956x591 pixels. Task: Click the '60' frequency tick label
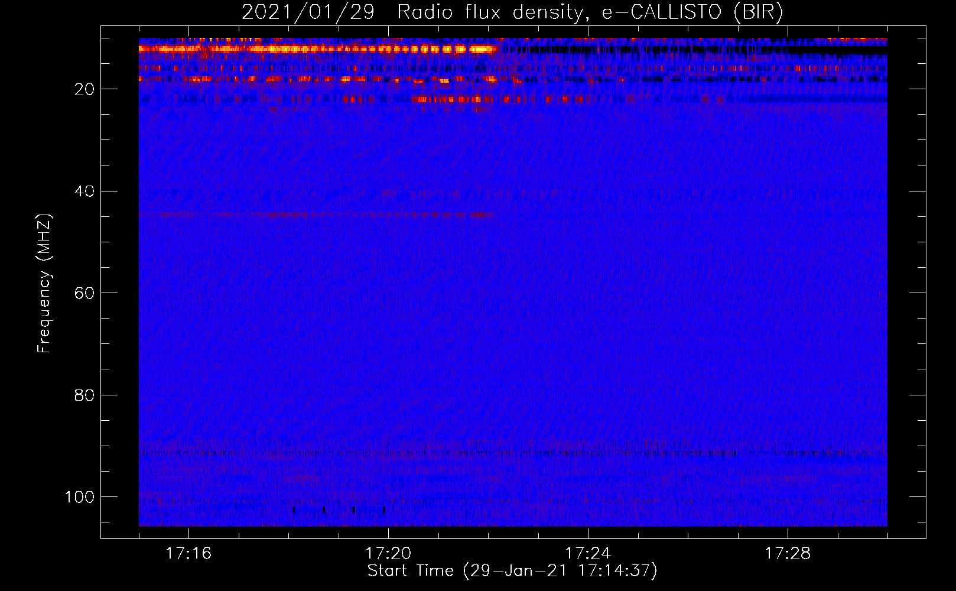[x=84, y=293]
